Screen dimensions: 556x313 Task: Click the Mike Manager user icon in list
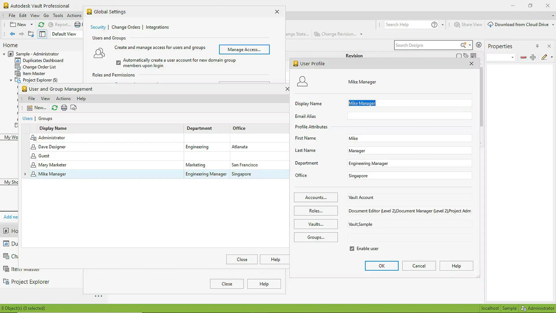coord(33,174)
